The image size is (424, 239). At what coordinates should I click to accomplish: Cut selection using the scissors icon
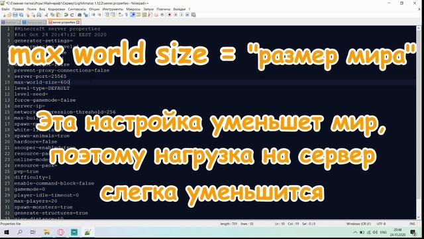coord(46,15)
